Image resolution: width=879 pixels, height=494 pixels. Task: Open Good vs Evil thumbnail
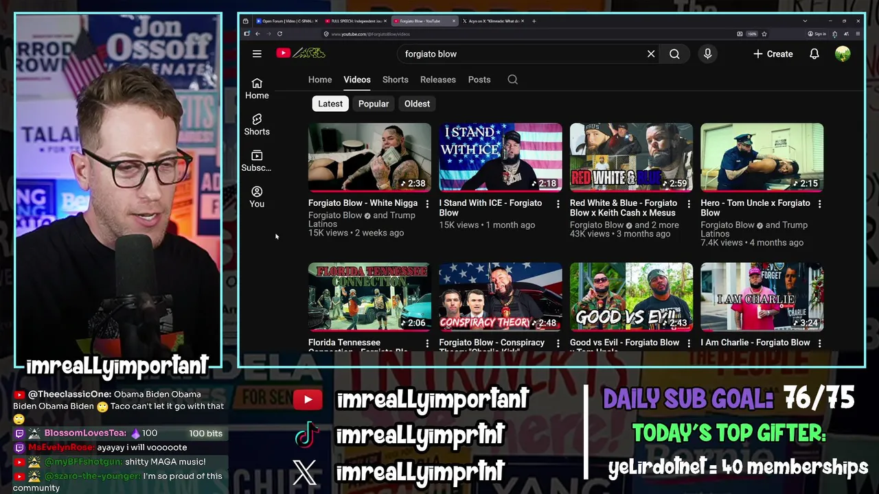631,296
